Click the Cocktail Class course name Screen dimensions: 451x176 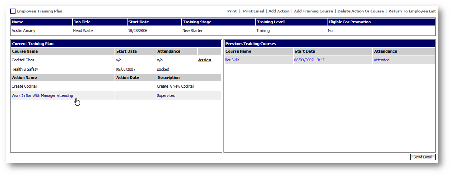pos(23,60)
